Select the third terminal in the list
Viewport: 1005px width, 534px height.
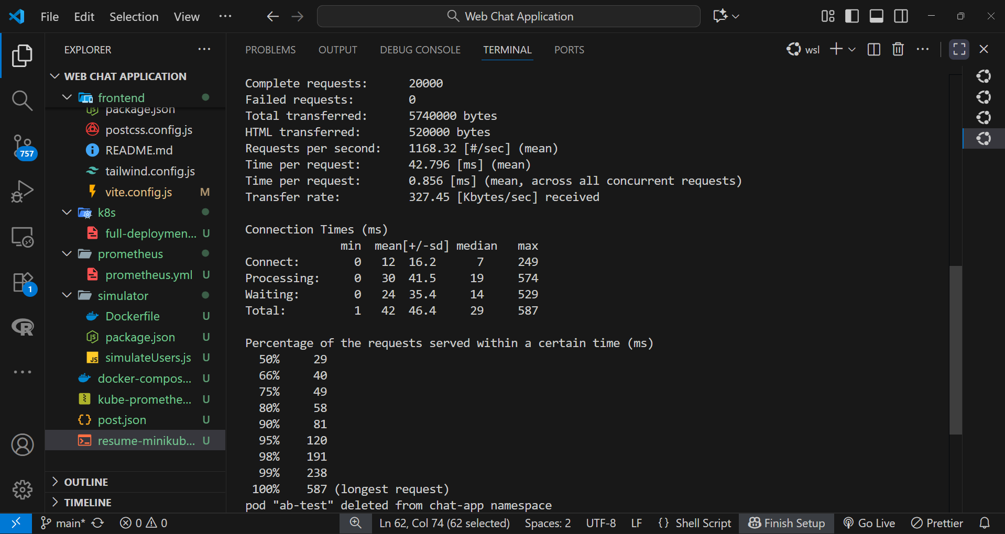click(x=984, y=118)
